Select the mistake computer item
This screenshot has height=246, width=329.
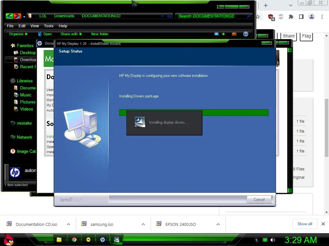21,123
